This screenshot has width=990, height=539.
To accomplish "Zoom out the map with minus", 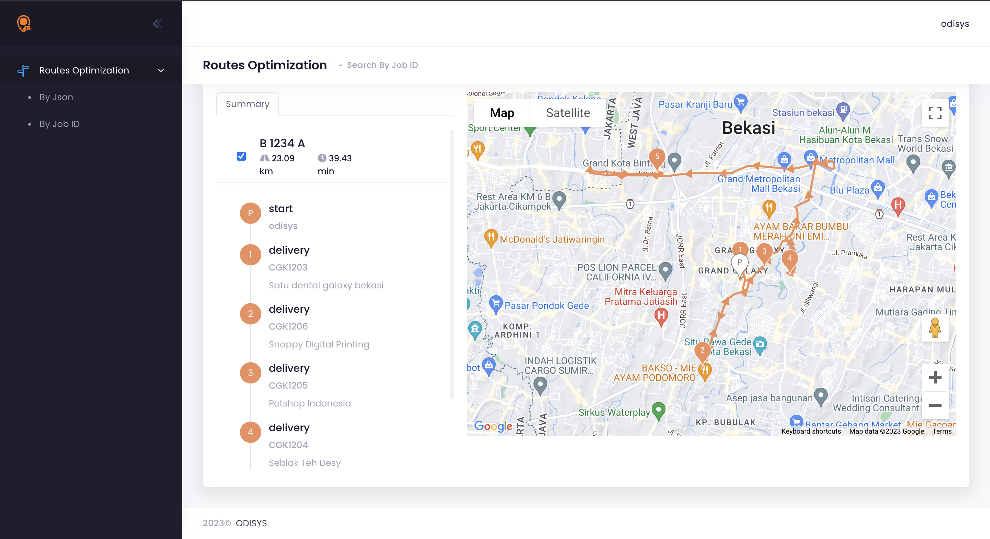I will pos(935,405).
